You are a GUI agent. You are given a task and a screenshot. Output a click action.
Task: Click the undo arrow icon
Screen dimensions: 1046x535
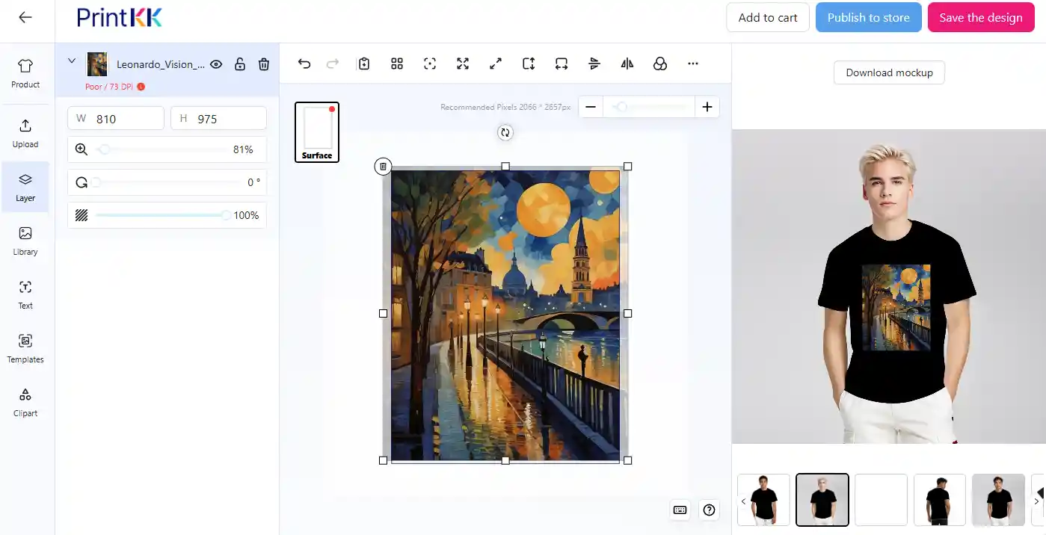(x=304, y=64)
